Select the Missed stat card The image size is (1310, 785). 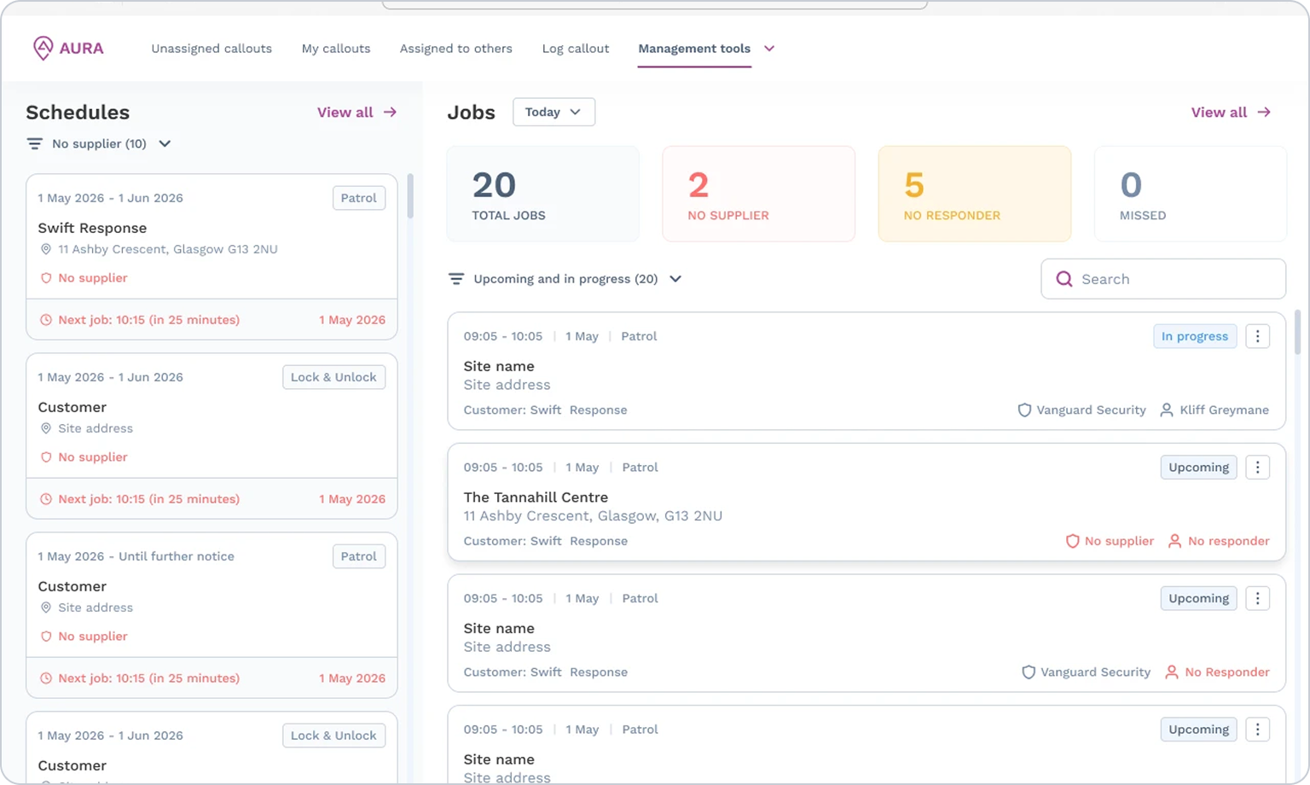coord(1190,194)
